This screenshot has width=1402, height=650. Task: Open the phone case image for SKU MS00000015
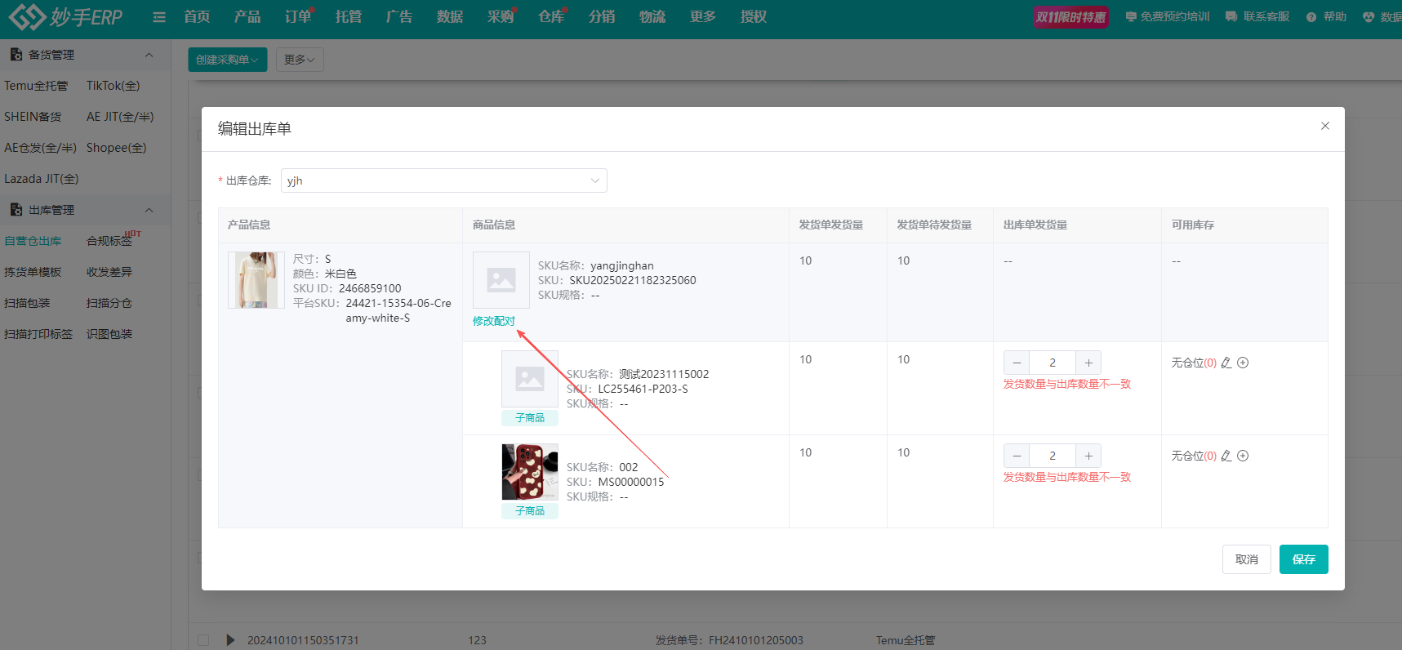coord(530,472)
